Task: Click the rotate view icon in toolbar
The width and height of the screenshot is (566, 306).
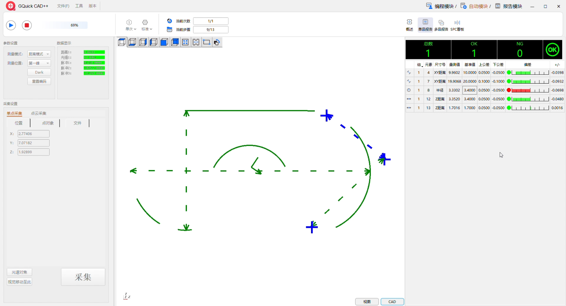Action: (x=217, y=42)
